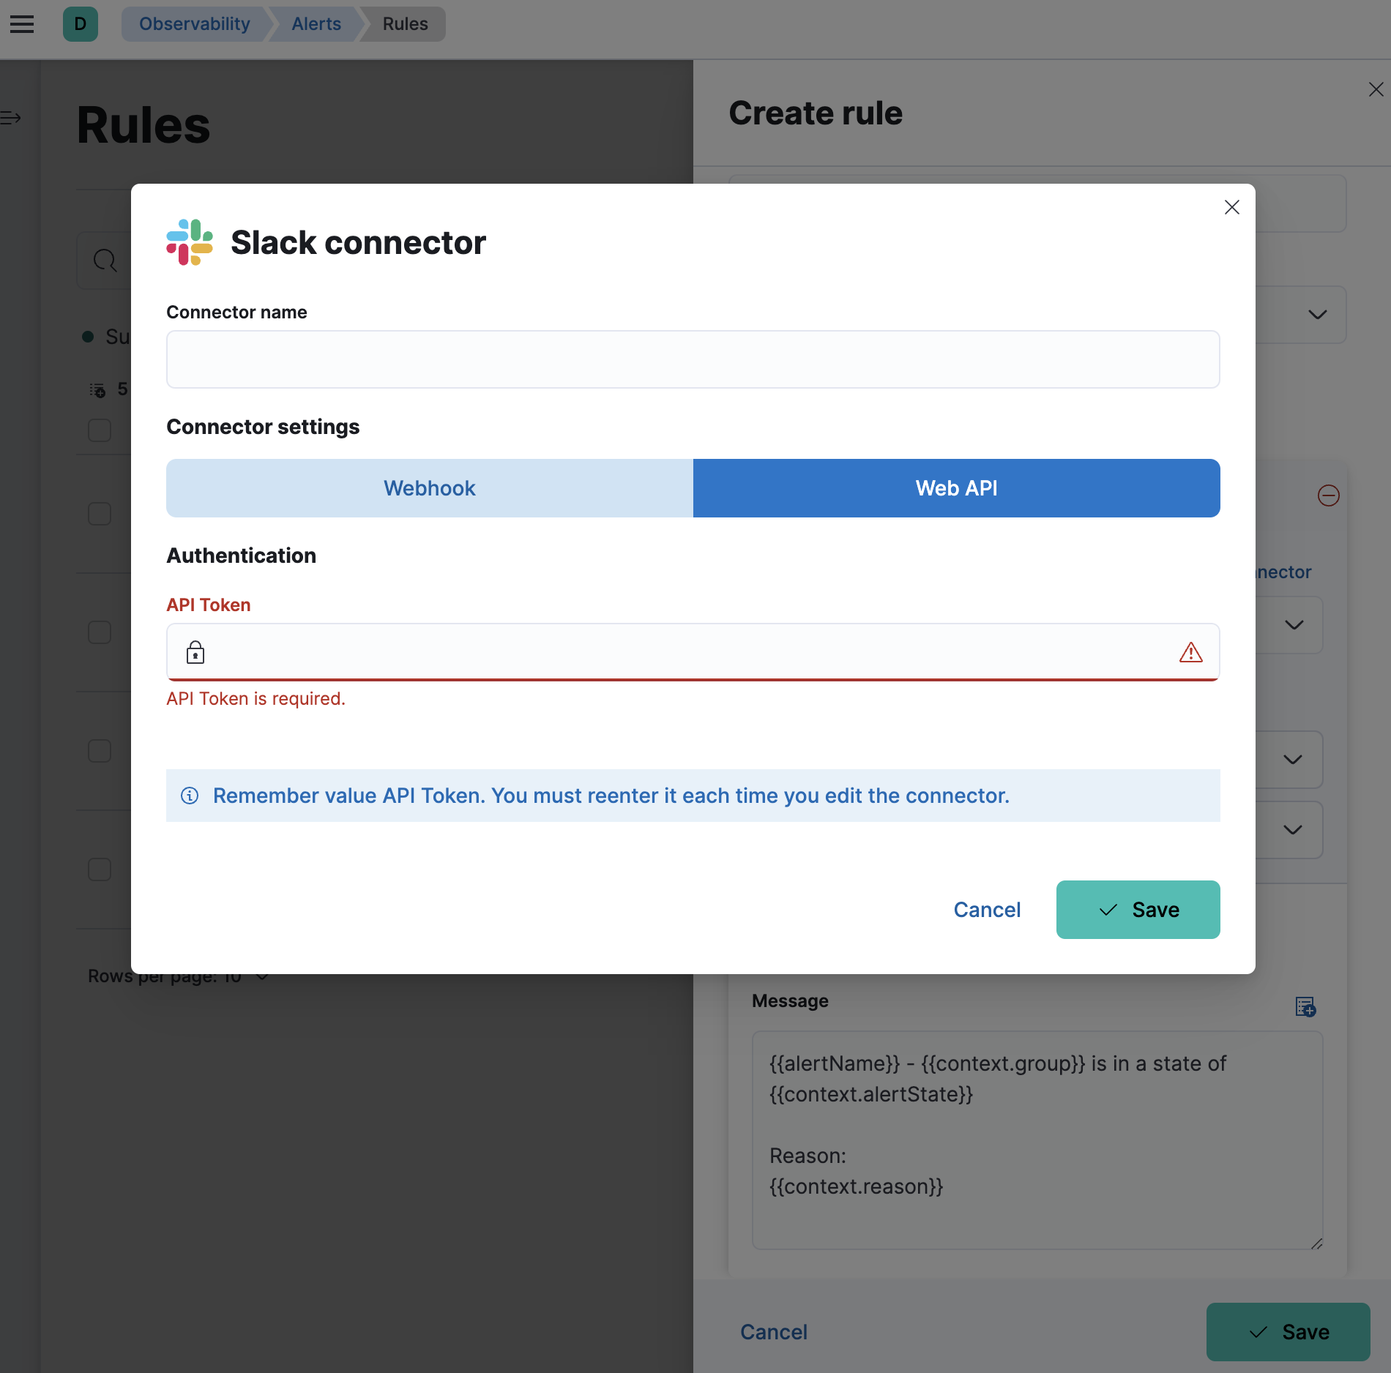1391x1373 pixels.
Task: Navigate to the Observability breadcrumb
Action: tap(194, 23)
